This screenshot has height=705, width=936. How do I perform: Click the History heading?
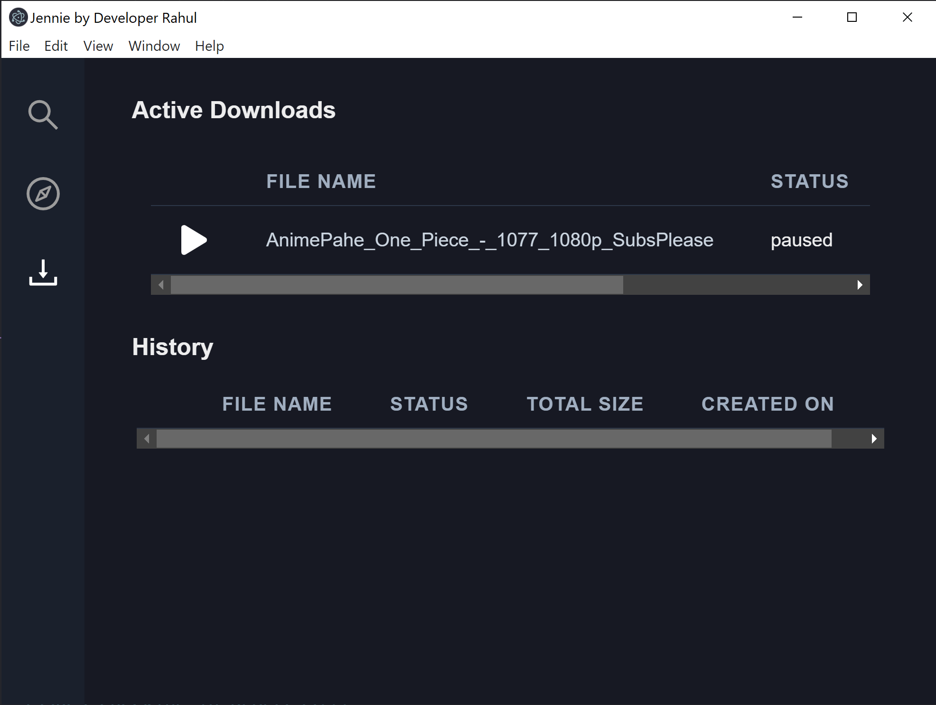coord(173,347)
